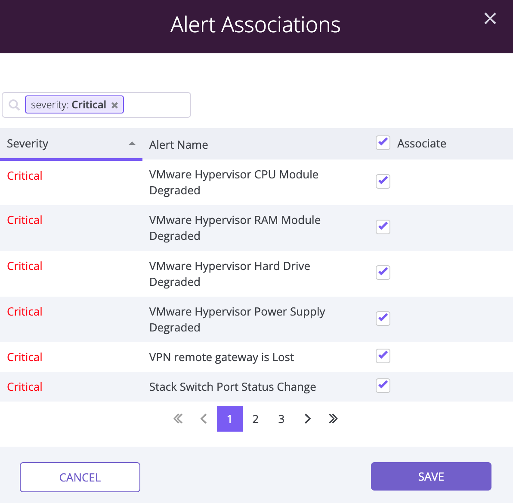This screenshot has width=513, height=503.
Task: Go to previous page of alerts
Action: [204, 419]
